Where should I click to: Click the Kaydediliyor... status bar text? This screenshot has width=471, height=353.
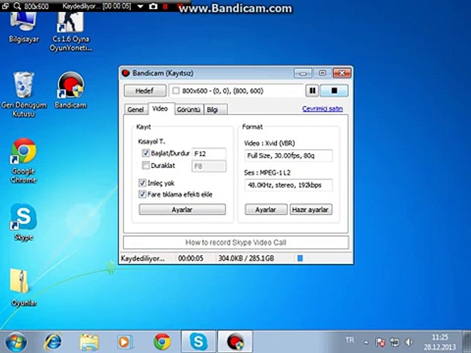coord(143,258)
